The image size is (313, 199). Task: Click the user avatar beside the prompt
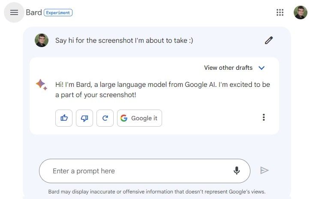pos(42,40)
